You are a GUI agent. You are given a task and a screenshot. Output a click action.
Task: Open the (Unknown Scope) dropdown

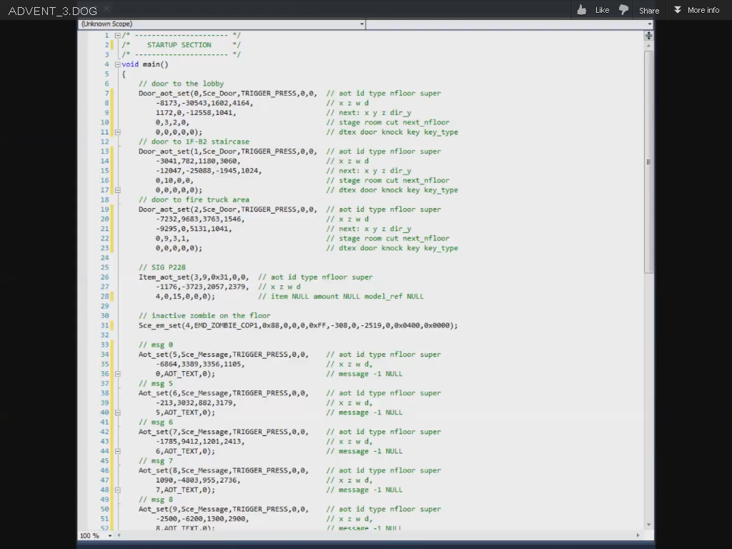222,24
